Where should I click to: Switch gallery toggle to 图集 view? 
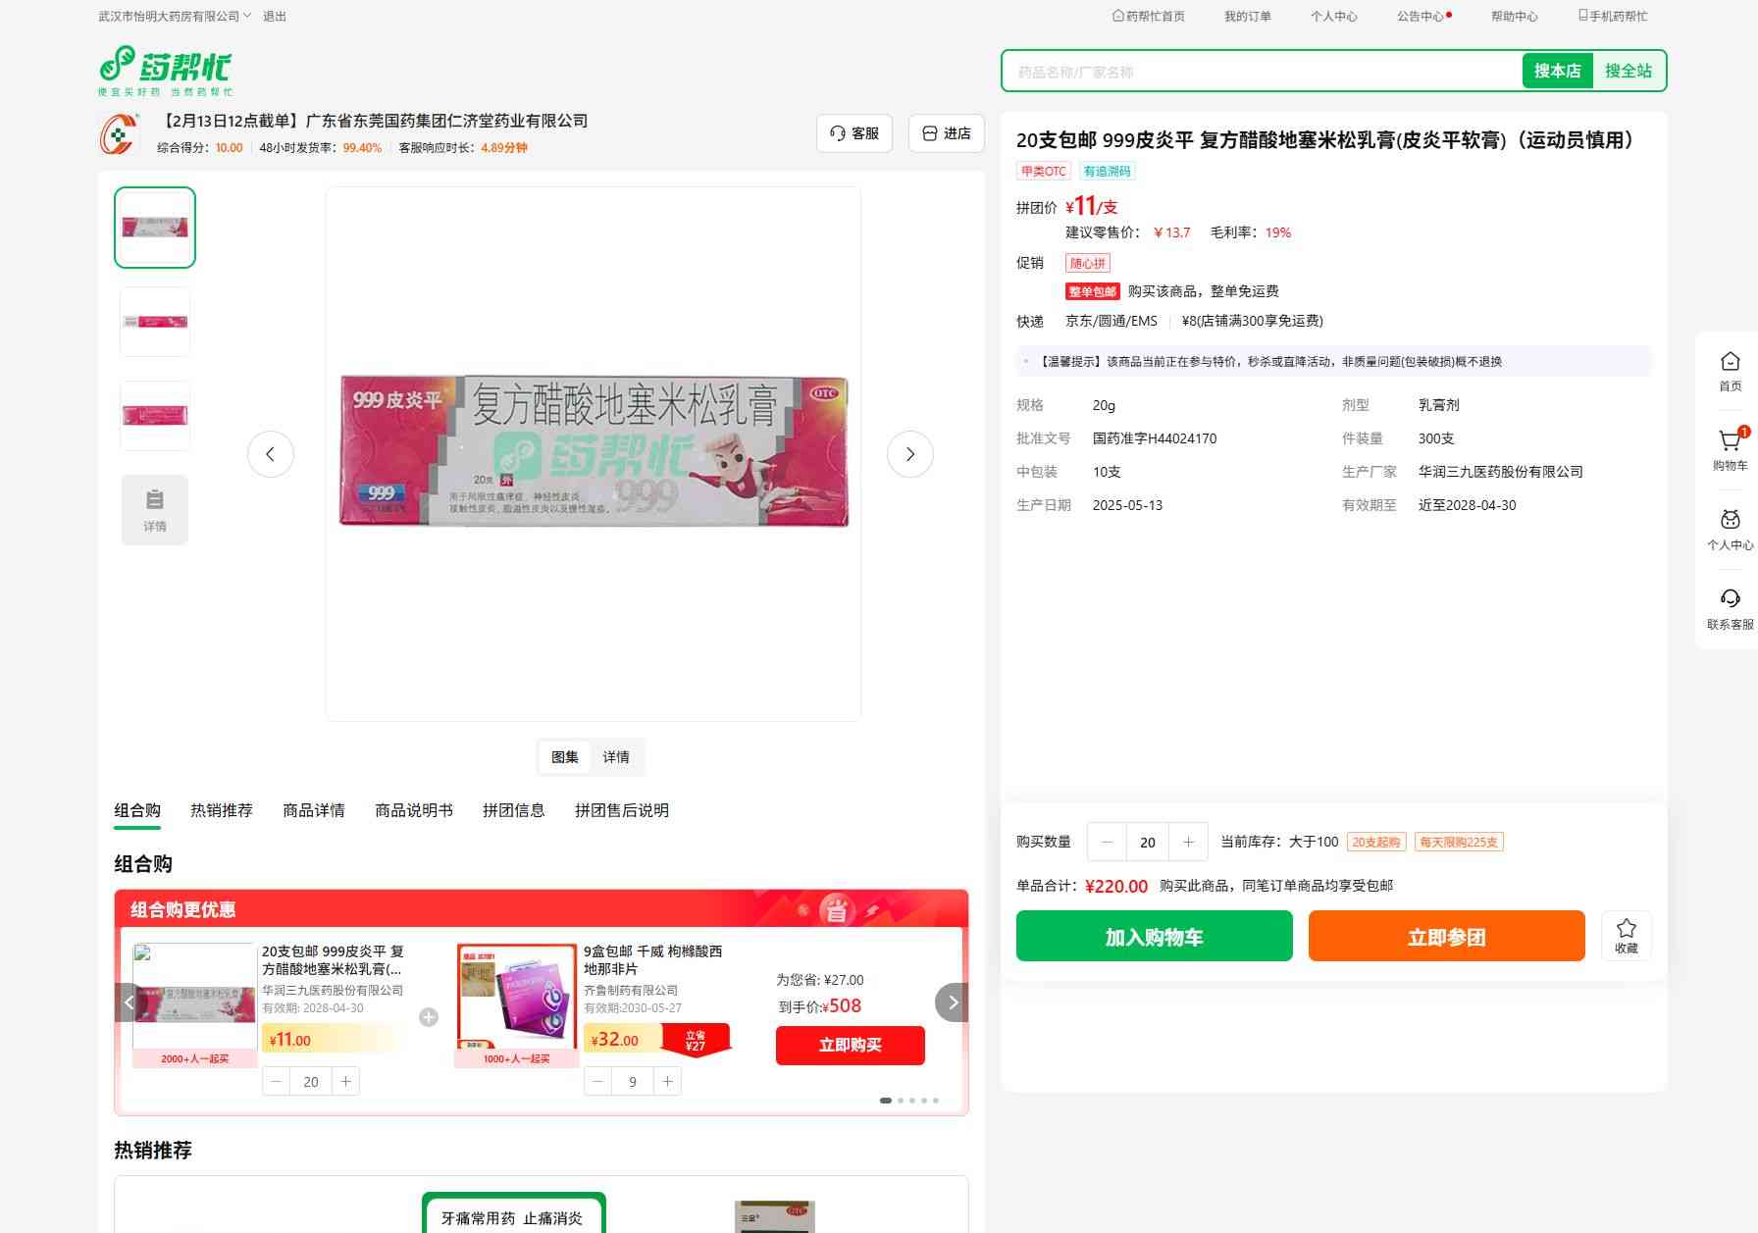tap(565, 757)
